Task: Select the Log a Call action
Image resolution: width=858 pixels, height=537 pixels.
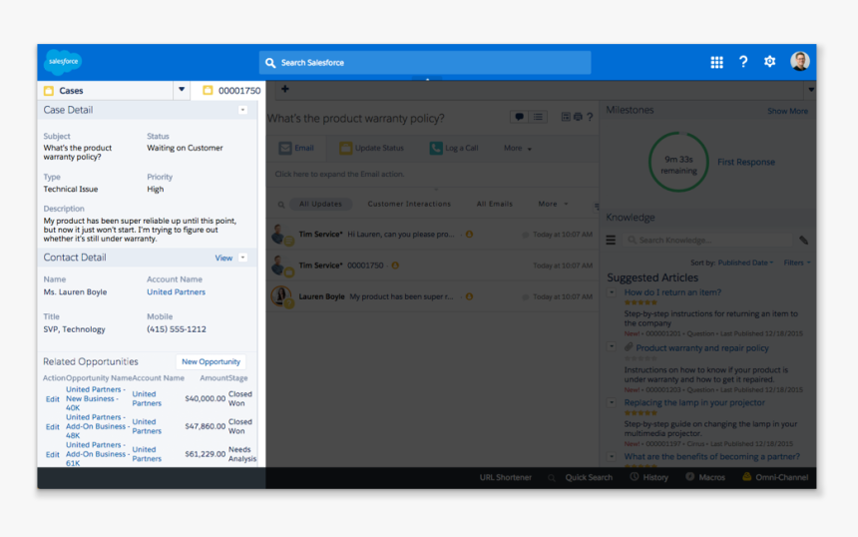Action: [454, 148]
